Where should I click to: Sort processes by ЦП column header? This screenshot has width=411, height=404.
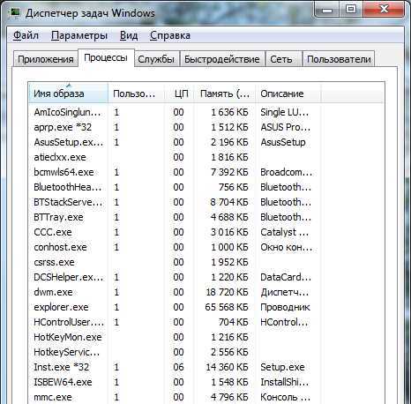click(x=180, y=94)
